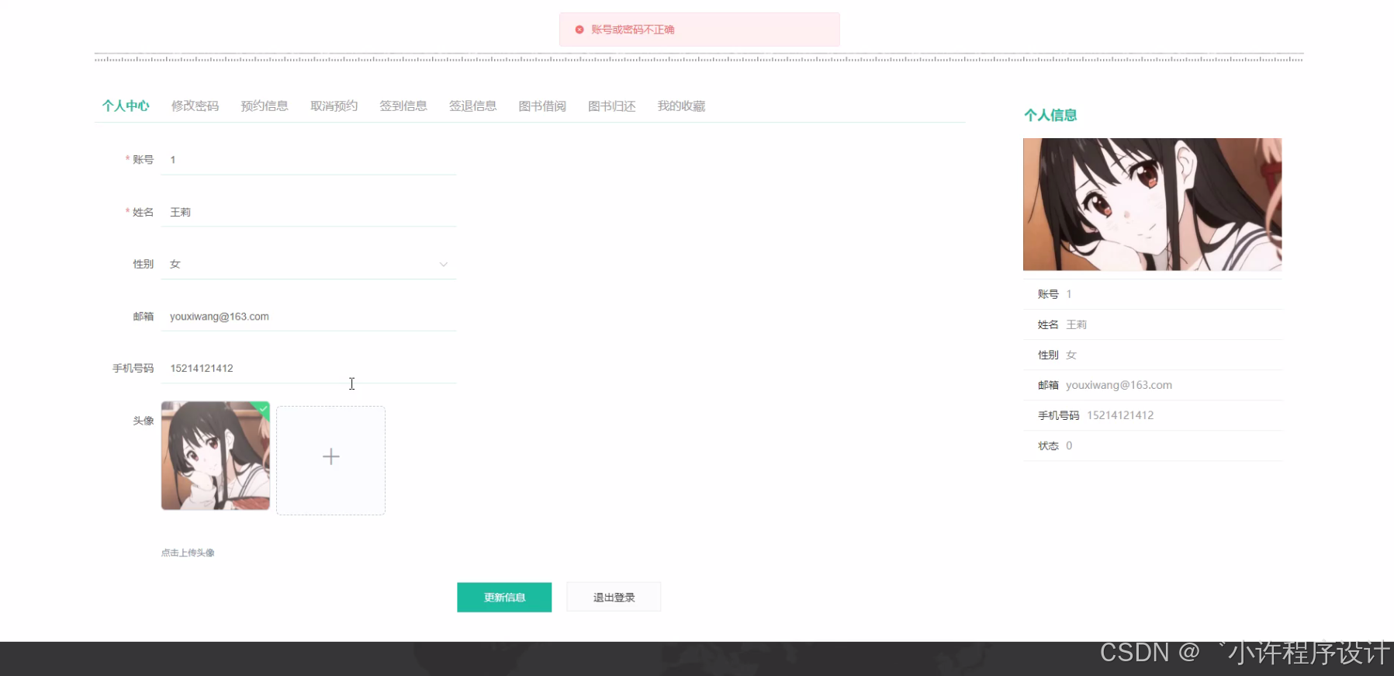This screenshot has width=1394, height=676.
Task: Click the 点击上传头像 hint text
Action: pyautogui.click(x=188, y=553)
